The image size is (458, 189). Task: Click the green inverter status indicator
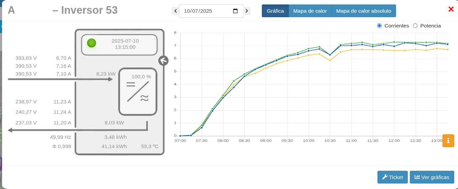click(x=92, y=43)
